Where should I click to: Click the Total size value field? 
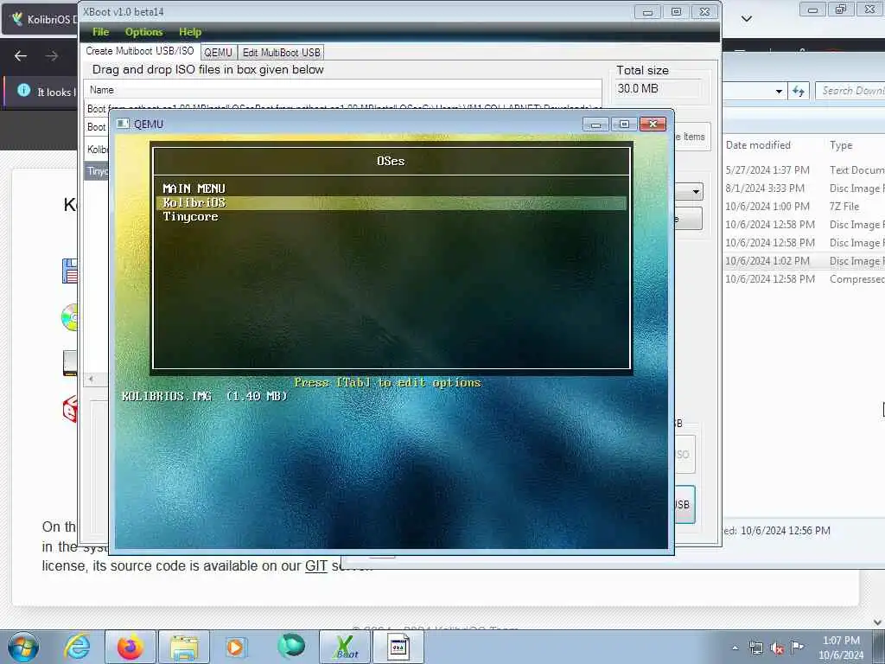[x=658, y=89]
